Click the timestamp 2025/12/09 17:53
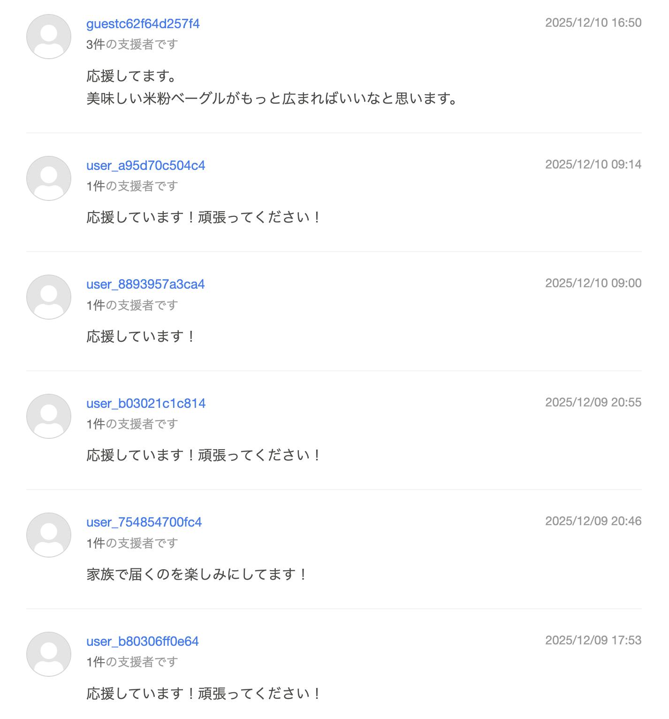Screen dimensions: 669x719 coord(593,640)
